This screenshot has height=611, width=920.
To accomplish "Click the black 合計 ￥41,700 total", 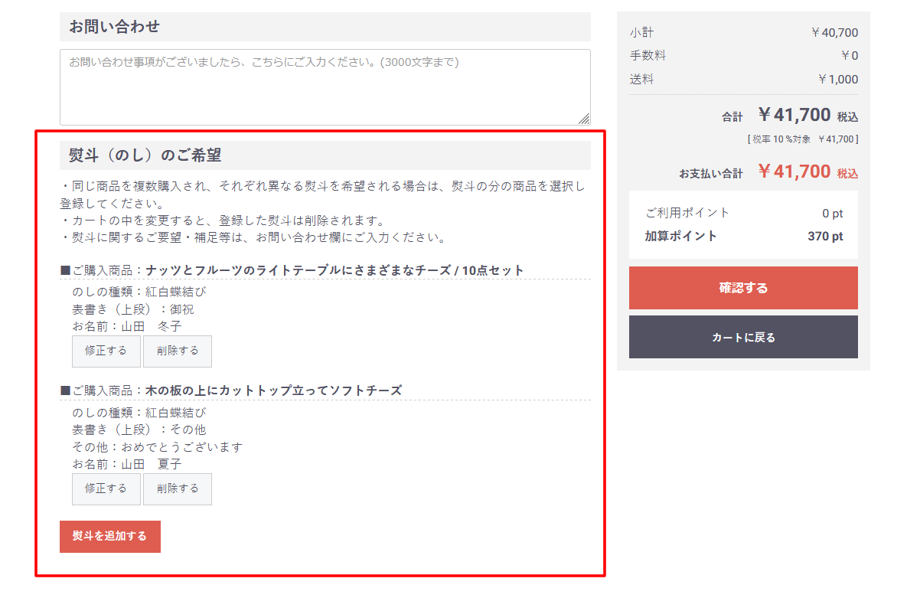I will tap(794, 115).
